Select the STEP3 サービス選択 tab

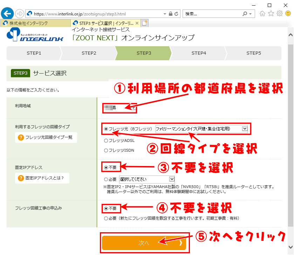(105, 23)
